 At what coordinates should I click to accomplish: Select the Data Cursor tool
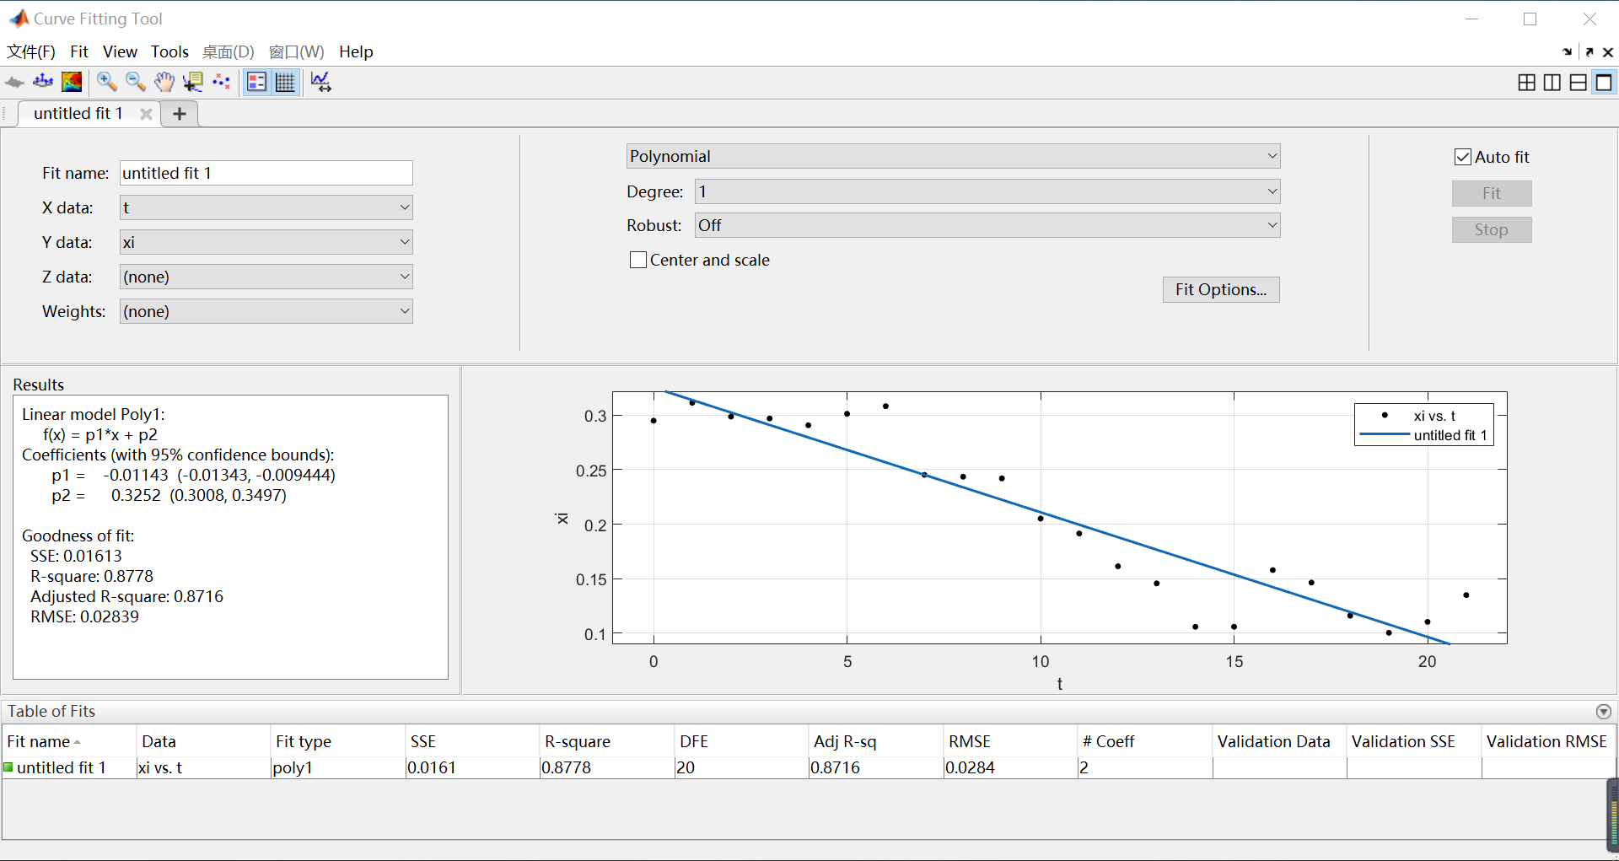coord(193,82)
